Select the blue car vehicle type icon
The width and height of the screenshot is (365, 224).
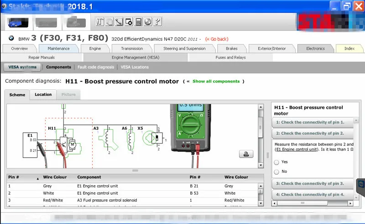[x=18, y=23]
